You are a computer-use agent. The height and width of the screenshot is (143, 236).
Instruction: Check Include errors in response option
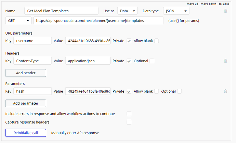pos(129,114)
